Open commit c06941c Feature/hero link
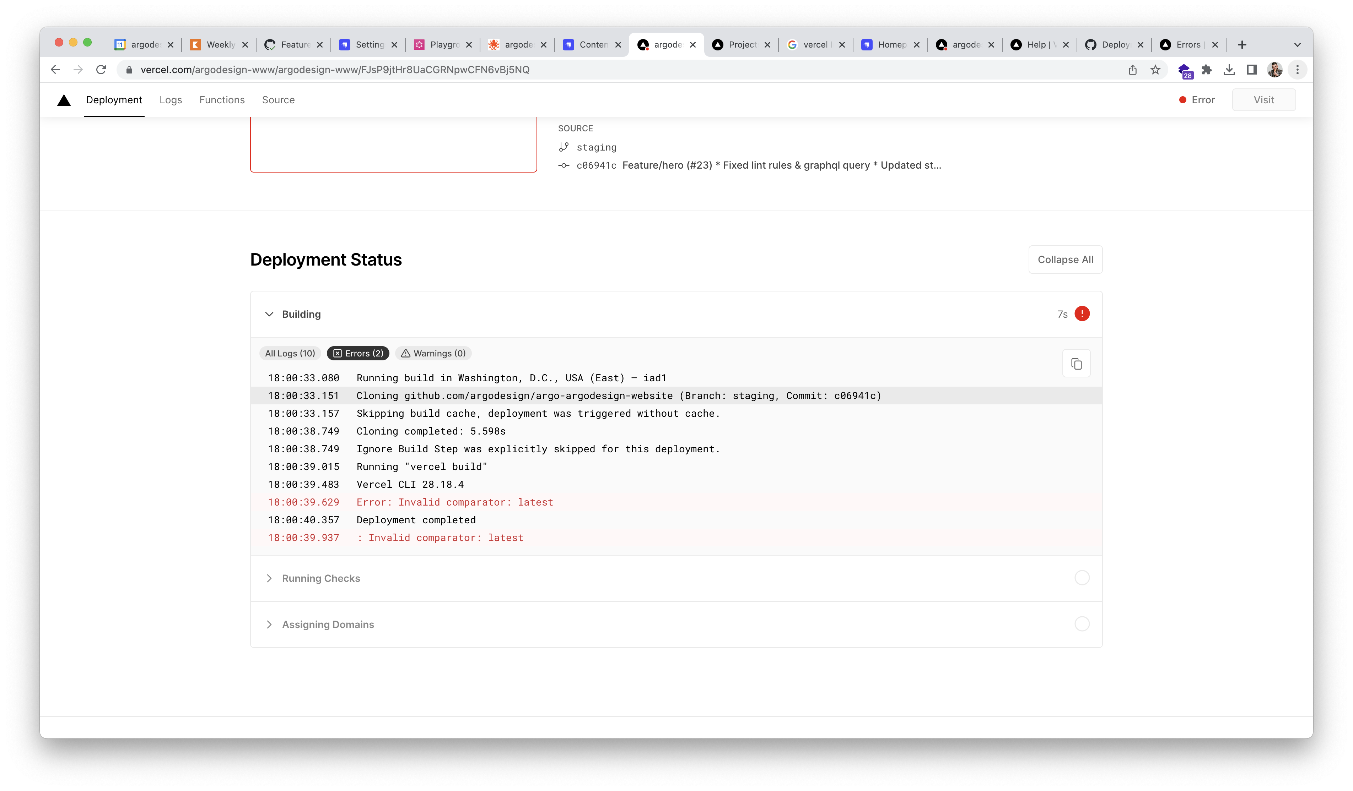1353x791 pixels. (x=759, y=165)
